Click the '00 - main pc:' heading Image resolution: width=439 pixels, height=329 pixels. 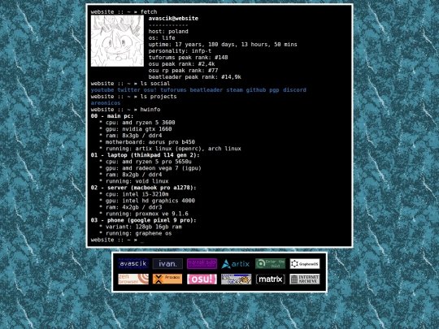112,116
